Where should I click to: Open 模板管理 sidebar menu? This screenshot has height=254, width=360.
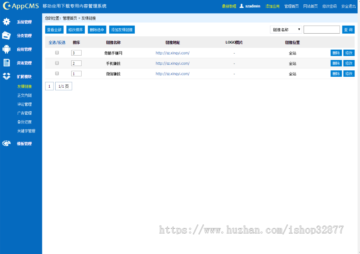point(24,144)
